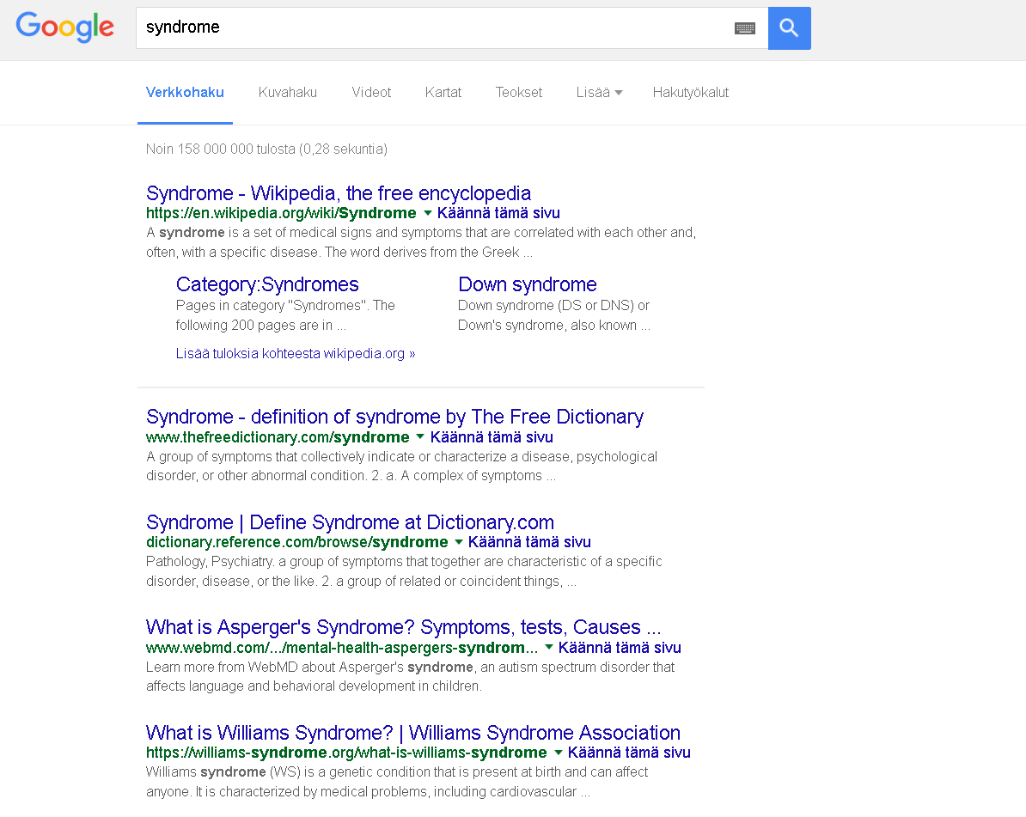Expand the arrow next to thefreedictionary.com URL
This screenshot has width=1026, height=817.
click(420, 436)
